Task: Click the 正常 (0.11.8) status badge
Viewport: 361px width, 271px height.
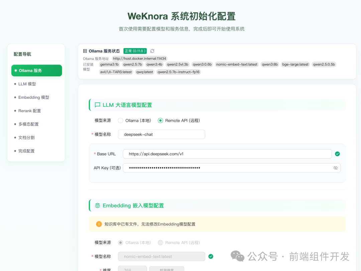Action: (135, 51)
